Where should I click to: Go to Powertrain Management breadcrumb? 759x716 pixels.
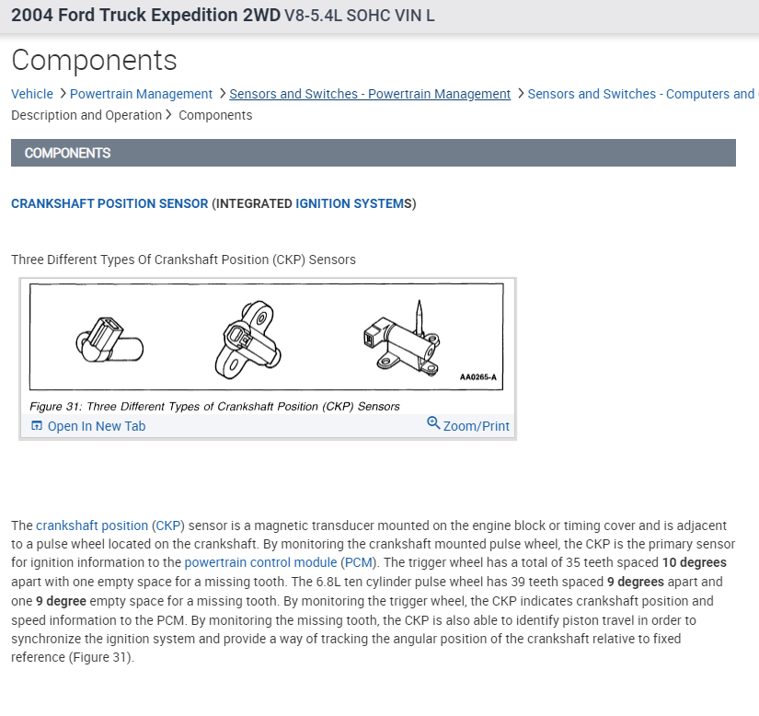(x=141, y=94)
